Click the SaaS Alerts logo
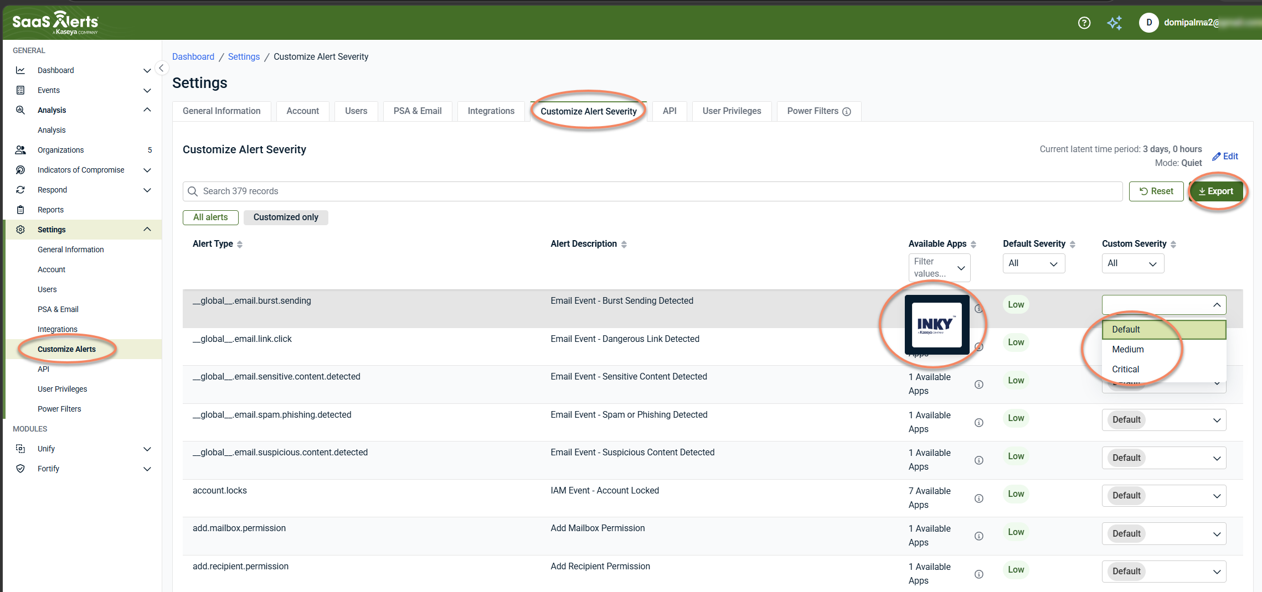The height and width of the screenshot is (592, 1262). pos(55,23)
